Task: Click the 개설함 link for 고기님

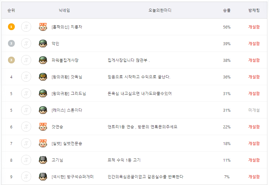Action: (x=254, y=160)
